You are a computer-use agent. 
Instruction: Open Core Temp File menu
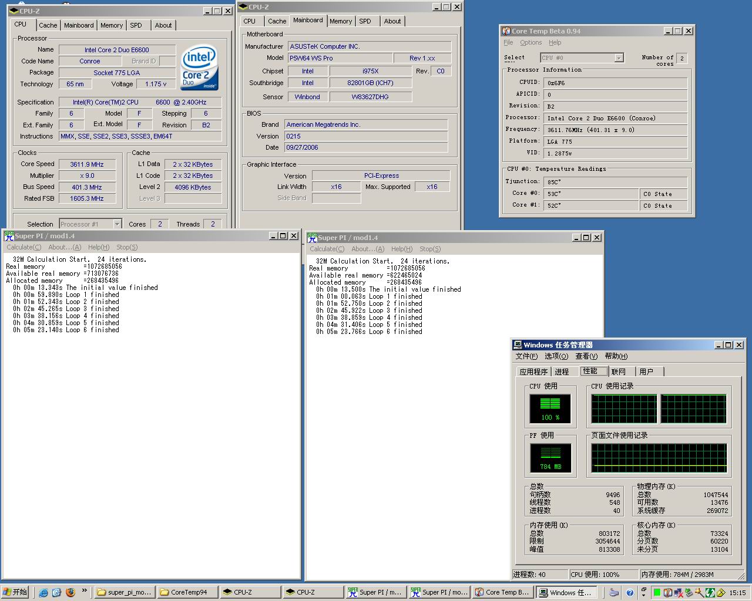tap(509, 42)
